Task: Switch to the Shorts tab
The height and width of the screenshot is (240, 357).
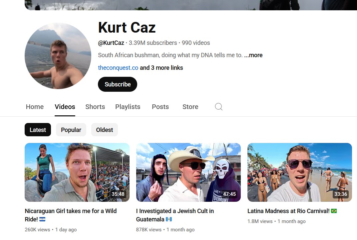Action: coord(95,107)
